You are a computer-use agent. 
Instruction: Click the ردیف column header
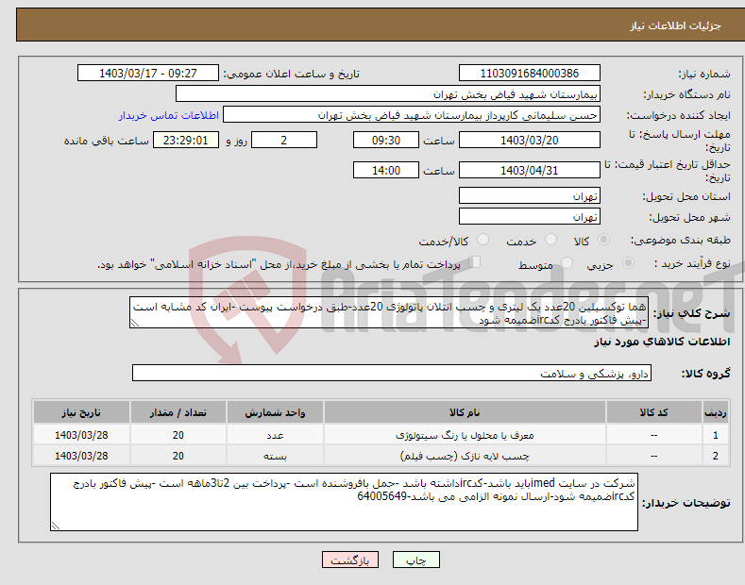(x=715, y=412)
